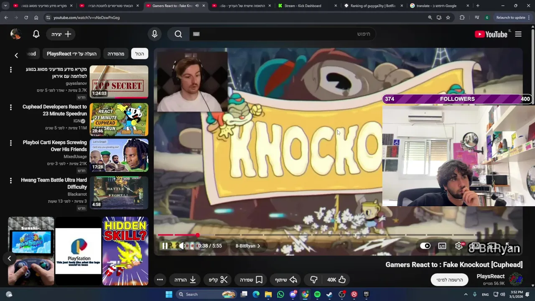Open the create (יצירה) button
The width and height of the screenshot is (535, 301).
[x=61, y=34]
